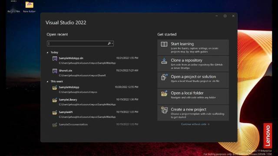Open recent folder SampleWebApp

pos(95,89)
